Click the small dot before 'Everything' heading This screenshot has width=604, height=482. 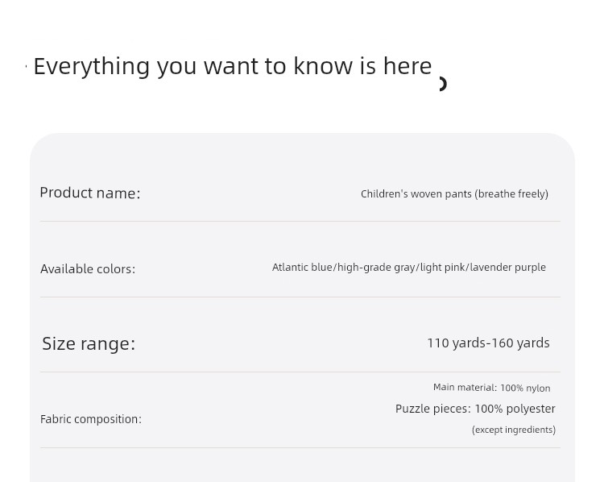[x=27, y=67]
